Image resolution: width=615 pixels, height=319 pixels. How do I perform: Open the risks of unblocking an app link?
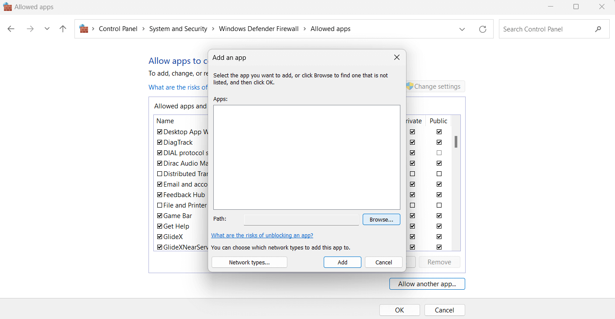point(262,235)
